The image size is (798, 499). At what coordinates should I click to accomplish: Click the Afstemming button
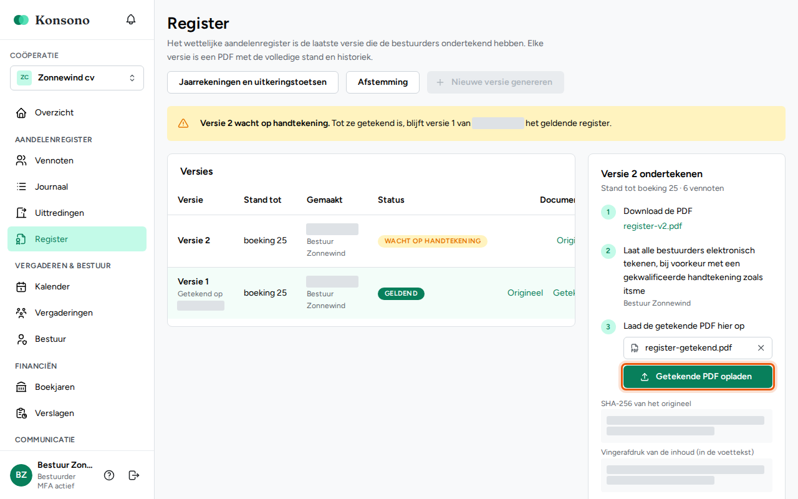pos(383,82)
